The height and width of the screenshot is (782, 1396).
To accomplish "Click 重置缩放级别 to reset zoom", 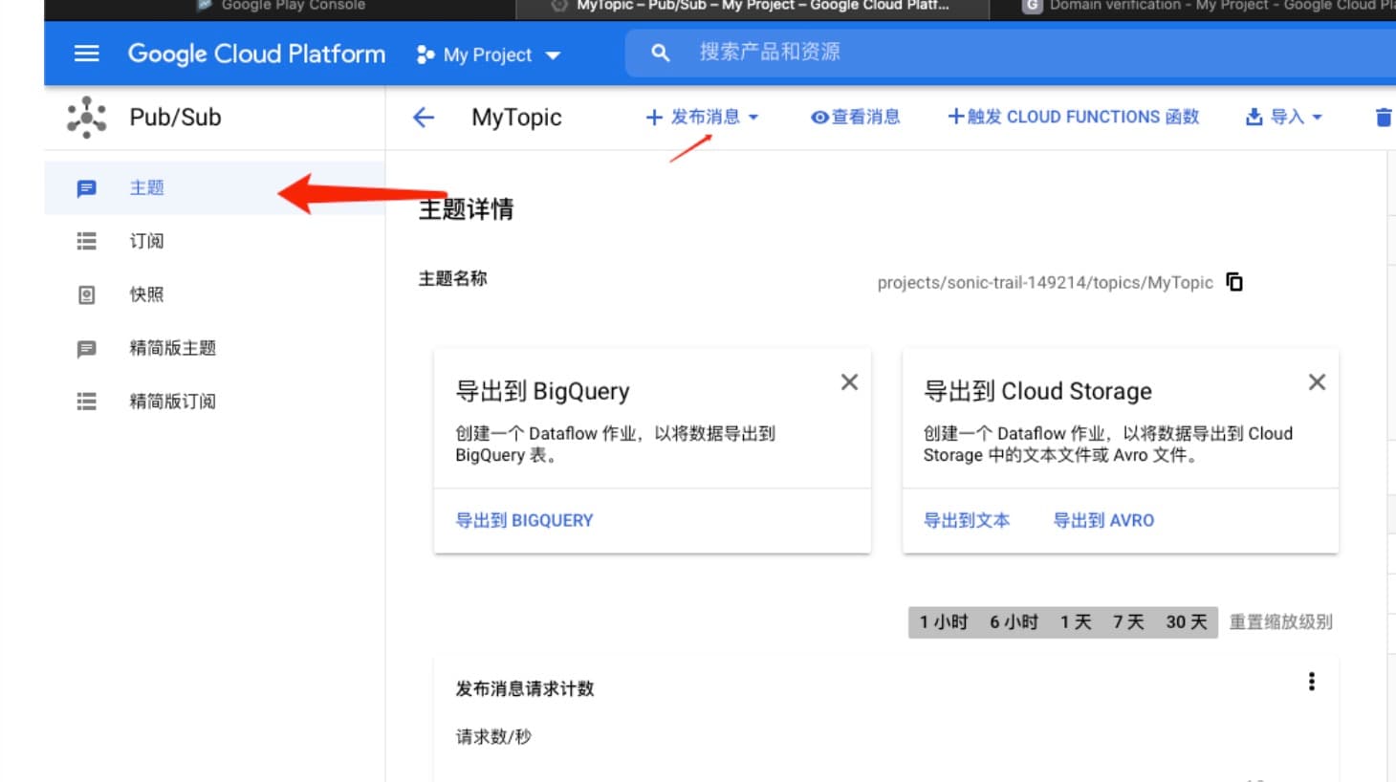I will [x=1280, y=622].
